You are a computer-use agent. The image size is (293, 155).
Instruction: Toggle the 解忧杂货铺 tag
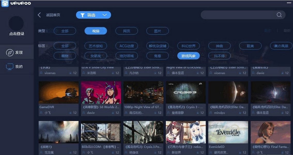tap(158, 46)
